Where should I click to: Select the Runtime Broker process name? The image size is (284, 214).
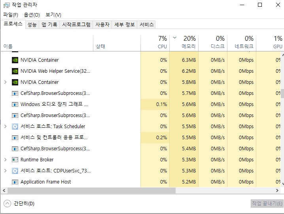(x=37, y=160)
